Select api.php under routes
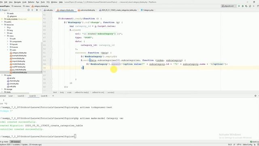This screenshot has height=146, width=259. coord(11,78)
